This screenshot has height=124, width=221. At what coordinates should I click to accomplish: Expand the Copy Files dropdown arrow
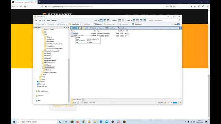click(45, 24)
